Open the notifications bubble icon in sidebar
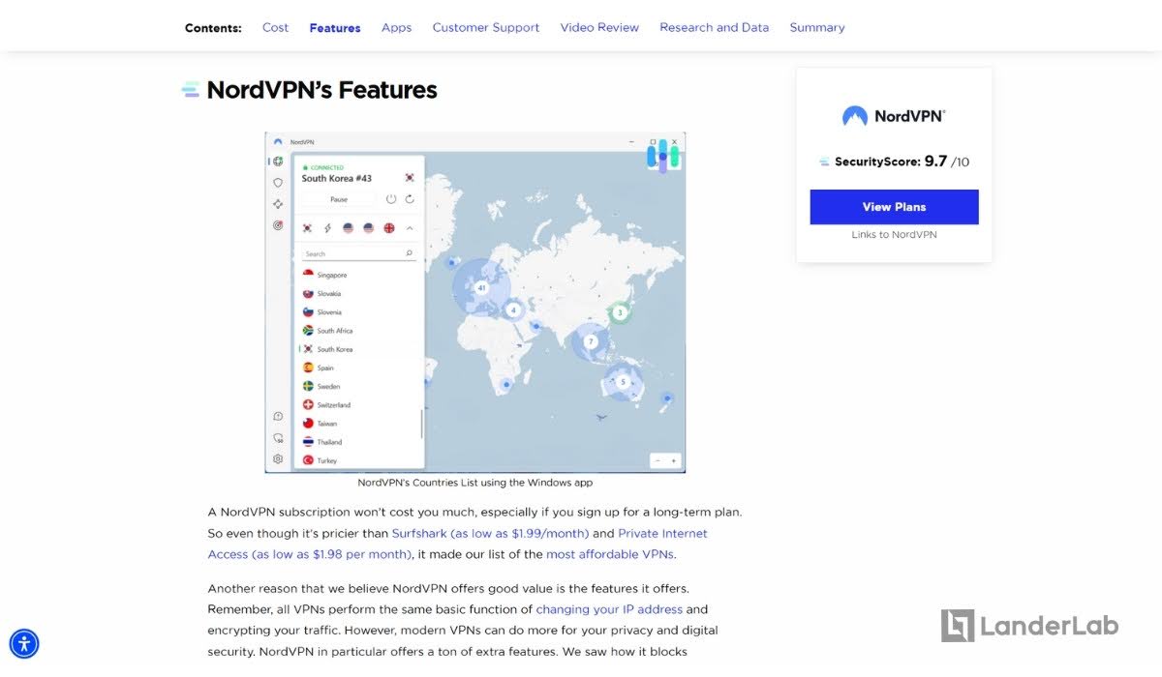 click(278, 438)
